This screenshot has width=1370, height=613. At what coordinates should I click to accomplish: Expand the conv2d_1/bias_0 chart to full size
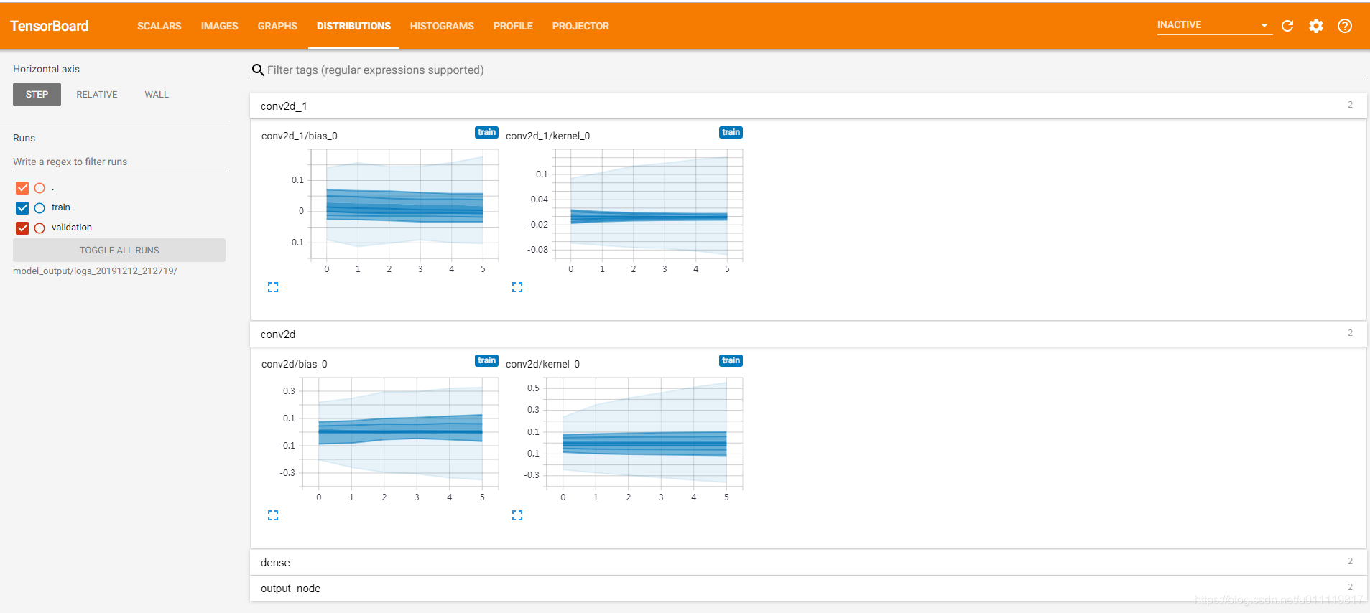(273, 287)
